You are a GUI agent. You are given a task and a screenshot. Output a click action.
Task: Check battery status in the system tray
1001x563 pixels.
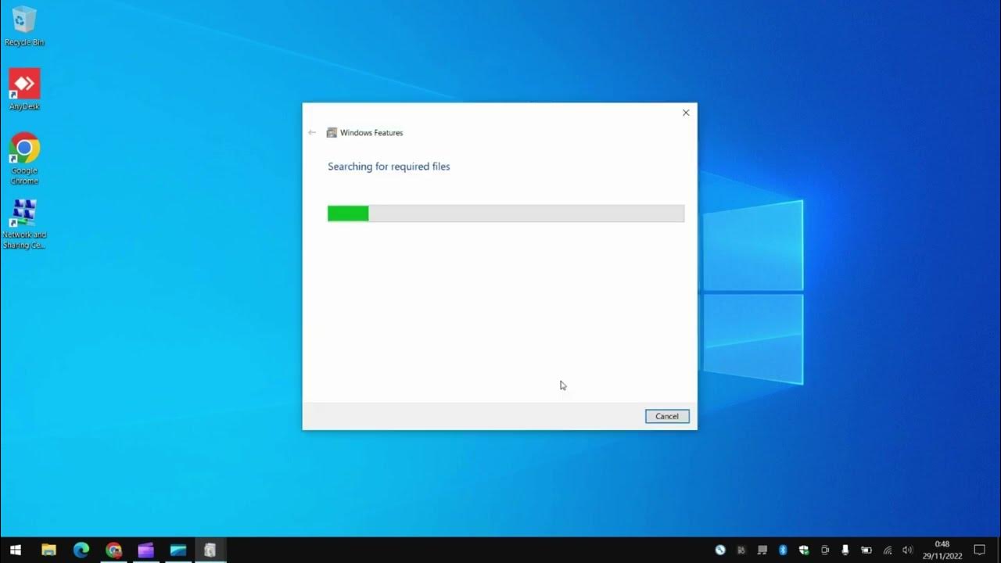click(x=866, y=550)
